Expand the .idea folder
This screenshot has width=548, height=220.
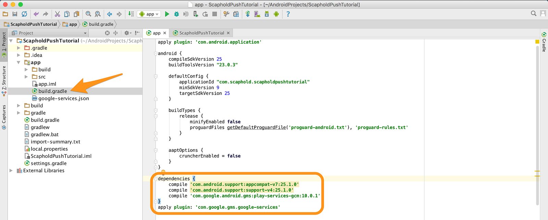(x=18, y=55)
